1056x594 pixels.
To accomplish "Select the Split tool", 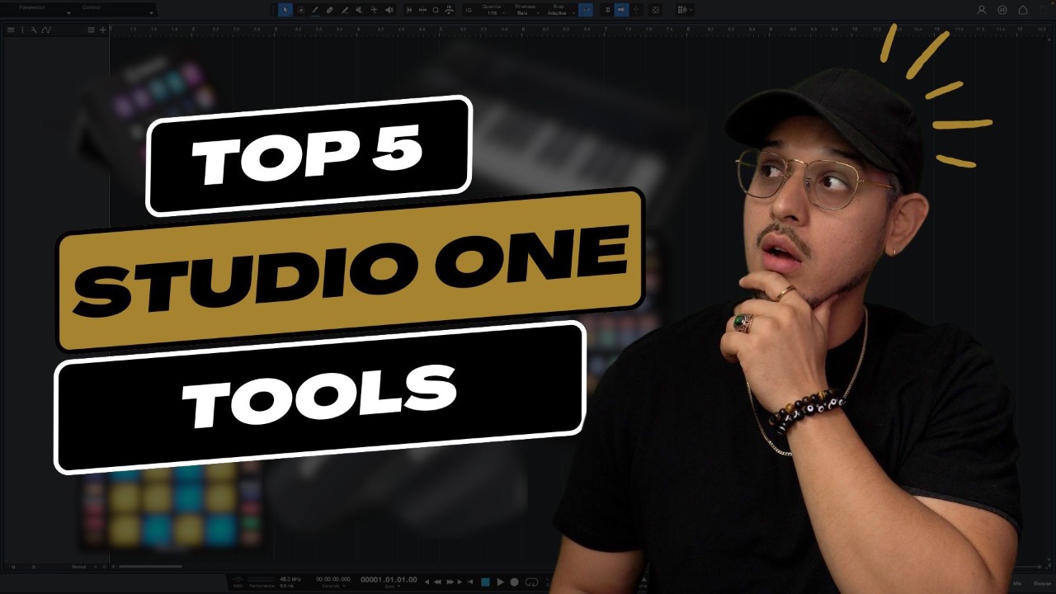I will pos(315,9).
